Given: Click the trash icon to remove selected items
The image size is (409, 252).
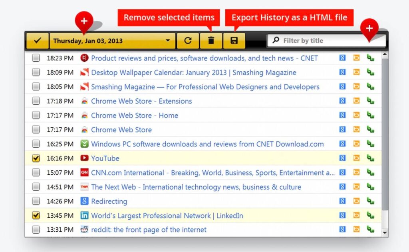Looking at the screenshot, I should (211, 41).
